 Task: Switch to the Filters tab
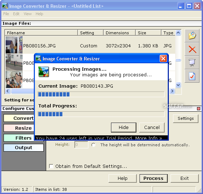point(19,138)
